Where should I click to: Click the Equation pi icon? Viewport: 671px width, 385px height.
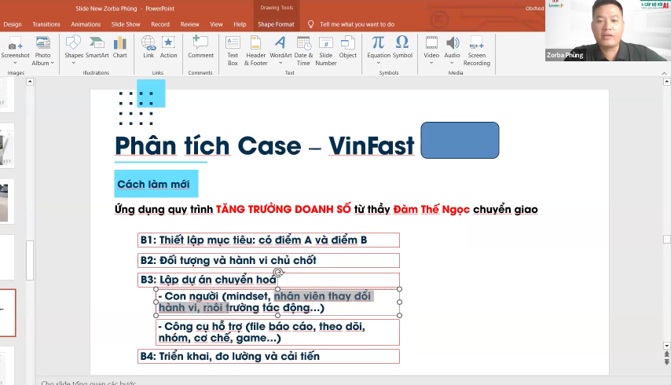click(378, 42)
